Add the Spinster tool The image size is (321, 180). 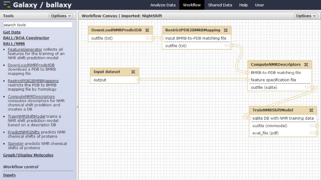point(16,144)
